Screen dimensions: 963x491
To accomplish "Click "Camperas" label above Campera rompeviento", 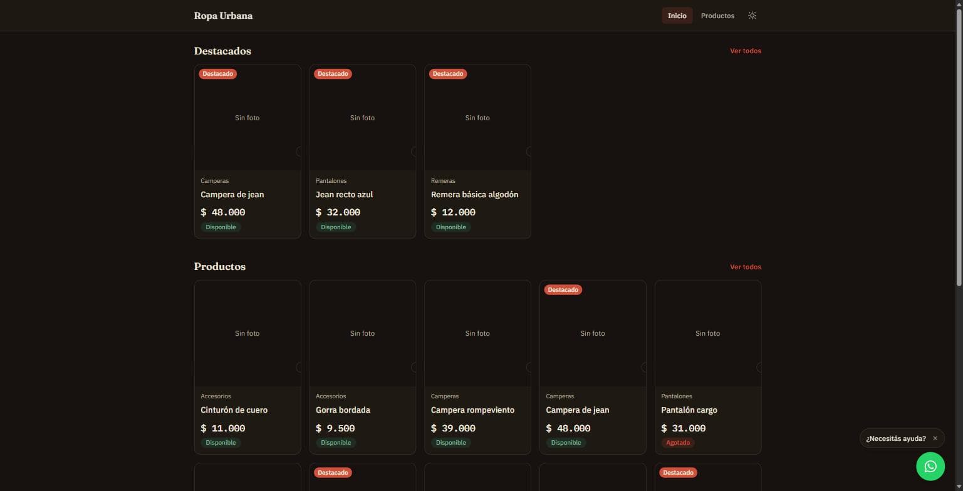I will 445,396.
